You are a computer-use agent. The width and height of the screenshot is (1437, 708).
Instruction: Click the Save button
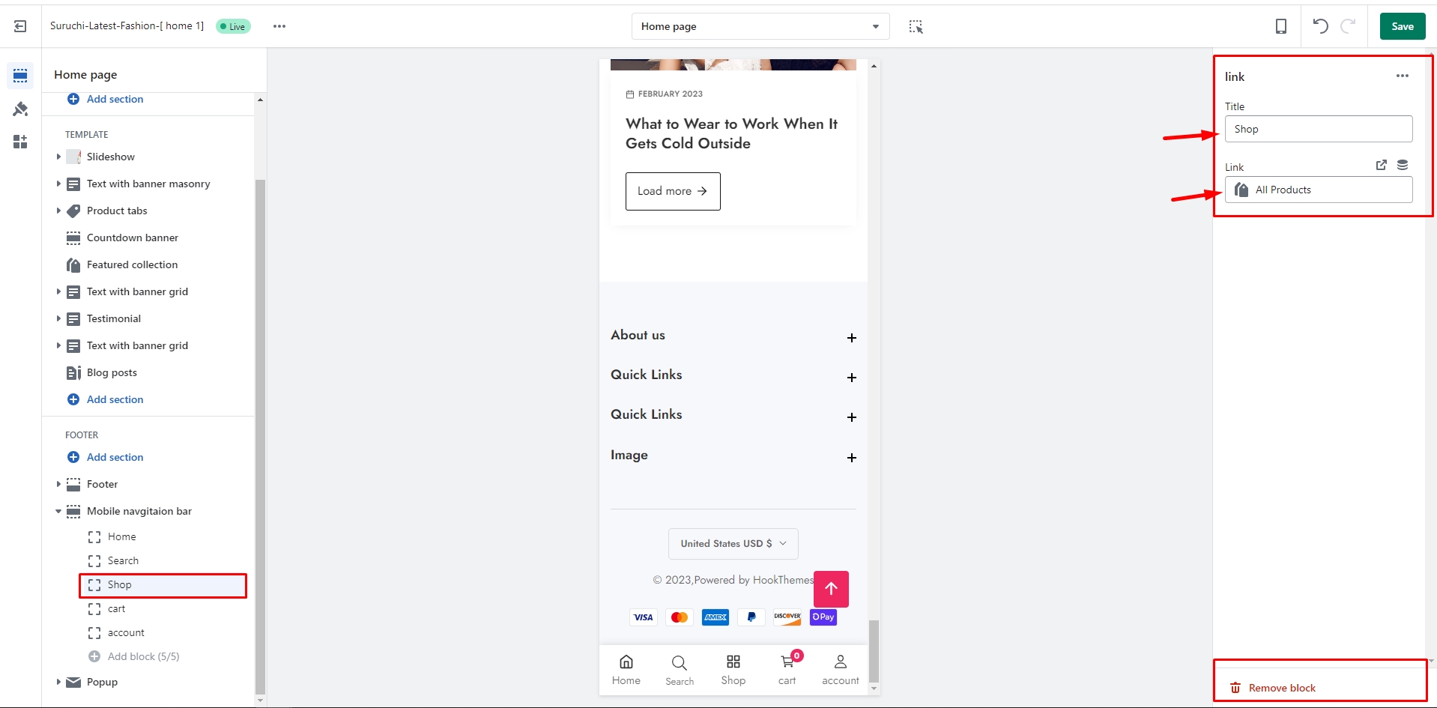[1402, 26]
